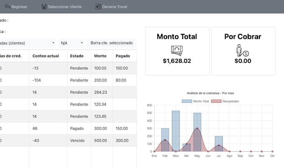The width and height of the screenshot is (284, 168).
Task: Click the Monto value 300.00 in Pagado row
Action: coord(101,128)
